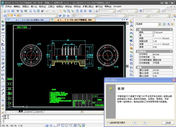
Task: Open the ByLayer color control box
Action: [x=85, y=16]
